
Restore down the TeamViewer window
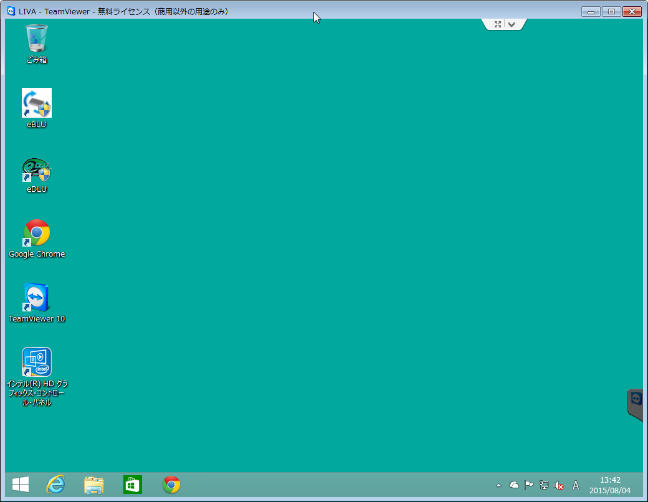611,12
